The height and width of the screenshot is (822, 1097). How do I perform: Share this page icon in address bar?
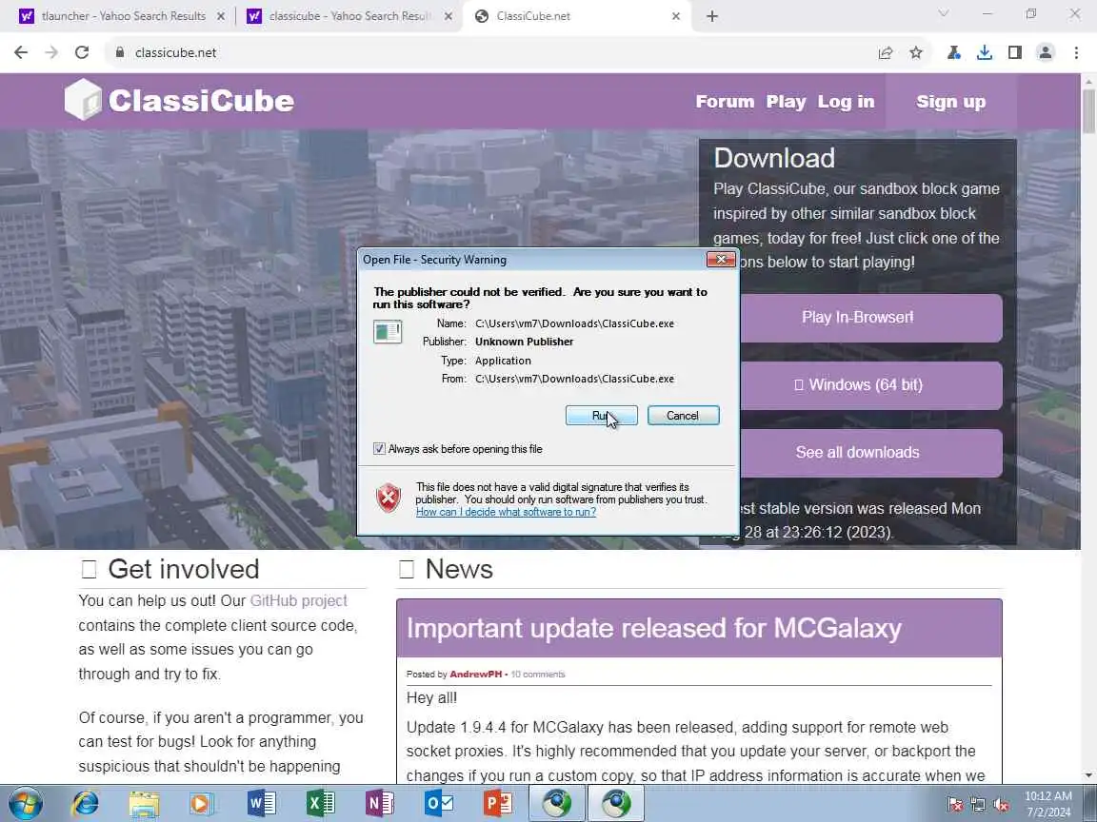(x=885, y=52)
